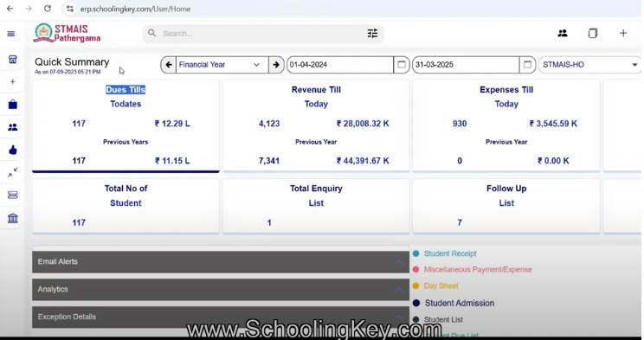Click the users icon in the top bar
This screenshot has height=340, width=644.
pyautogui.click(x=563, y=33)
